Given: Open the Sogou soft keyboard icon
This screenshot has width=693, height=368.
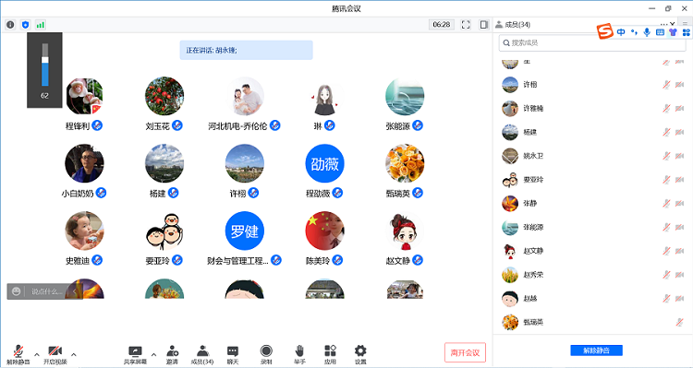Looking at the screenshot, I should click(x=660, y=32).
